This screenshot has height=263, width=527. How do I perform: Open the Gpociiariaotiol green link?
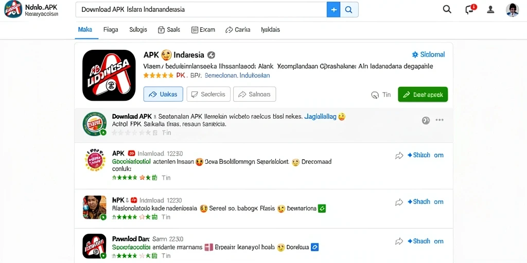click(x=131, y=161)
